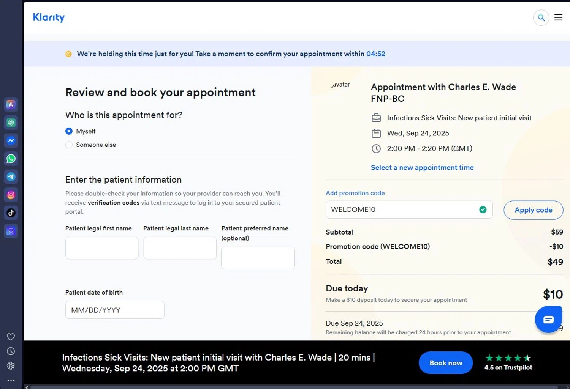Open the Aria AI sidebar icon
The width and height of the screenshot is (570, 389).
(11, 104)
